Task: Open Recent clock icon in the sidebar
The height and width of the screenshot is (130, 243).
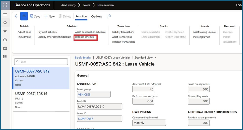Action: click(5, 39)
